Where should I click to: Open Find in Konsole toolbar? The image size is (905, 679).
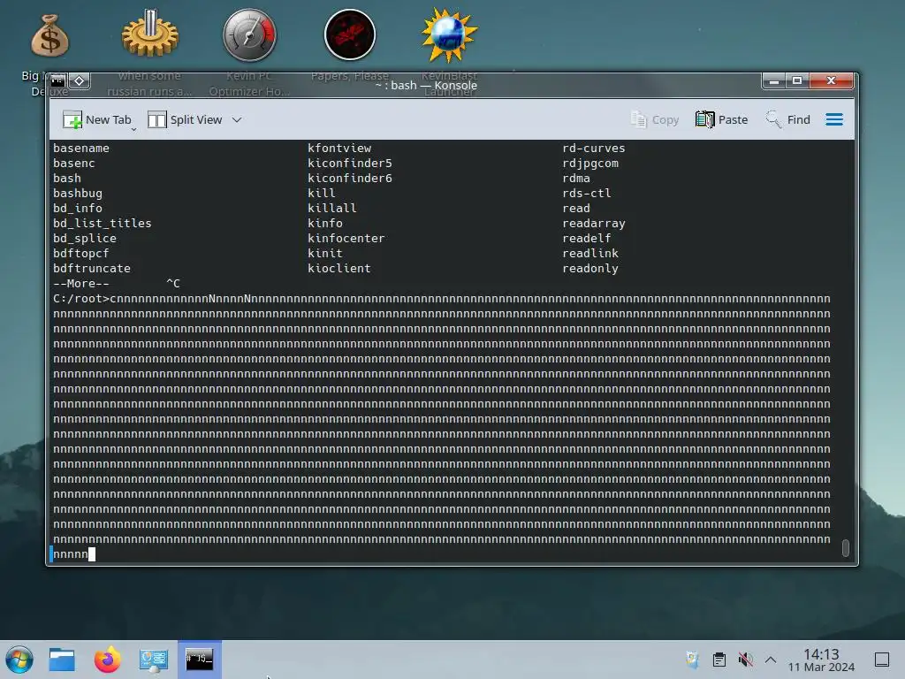(788, 119)
